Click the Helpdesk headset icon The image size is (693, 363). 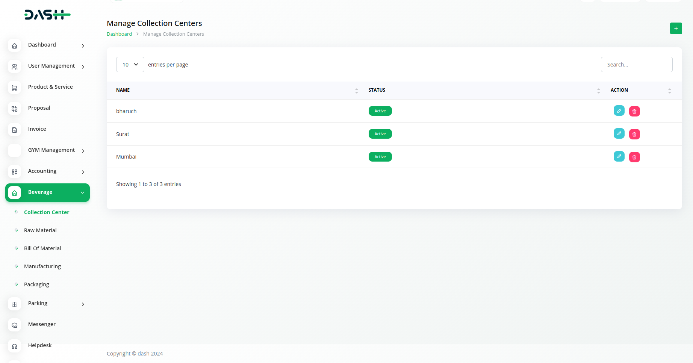point(15,346)
